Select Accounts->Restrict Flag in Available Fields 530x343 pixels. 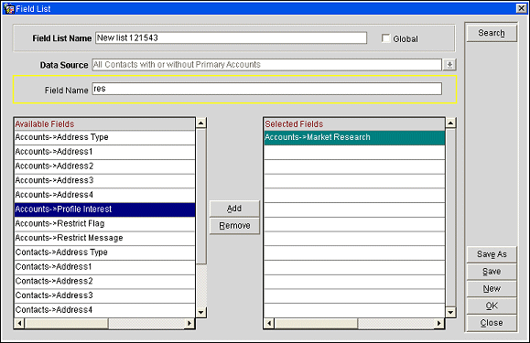pyautogui.click(x=104, y=223)
